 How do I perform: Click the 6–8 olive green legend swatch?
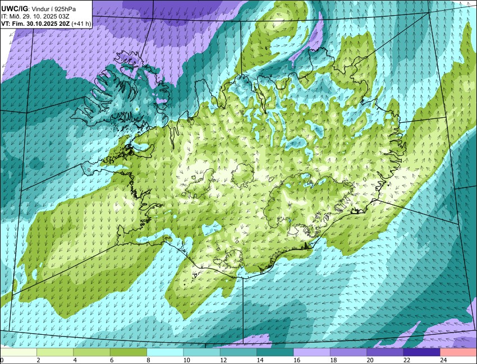(129, 352)
